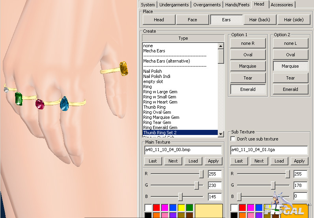
Task: Click the Main Texture R slider handle
Action: click(201, 174)
